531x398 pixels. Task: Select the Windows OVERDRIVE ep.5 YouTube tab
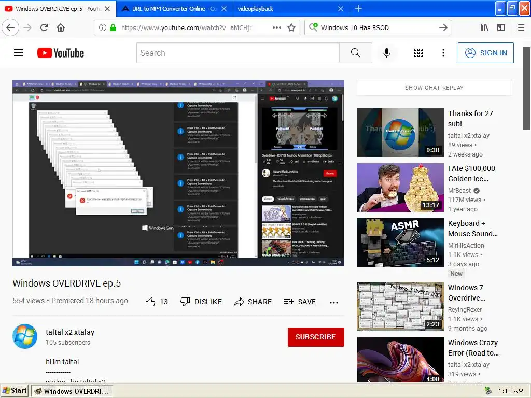(58, 9)
